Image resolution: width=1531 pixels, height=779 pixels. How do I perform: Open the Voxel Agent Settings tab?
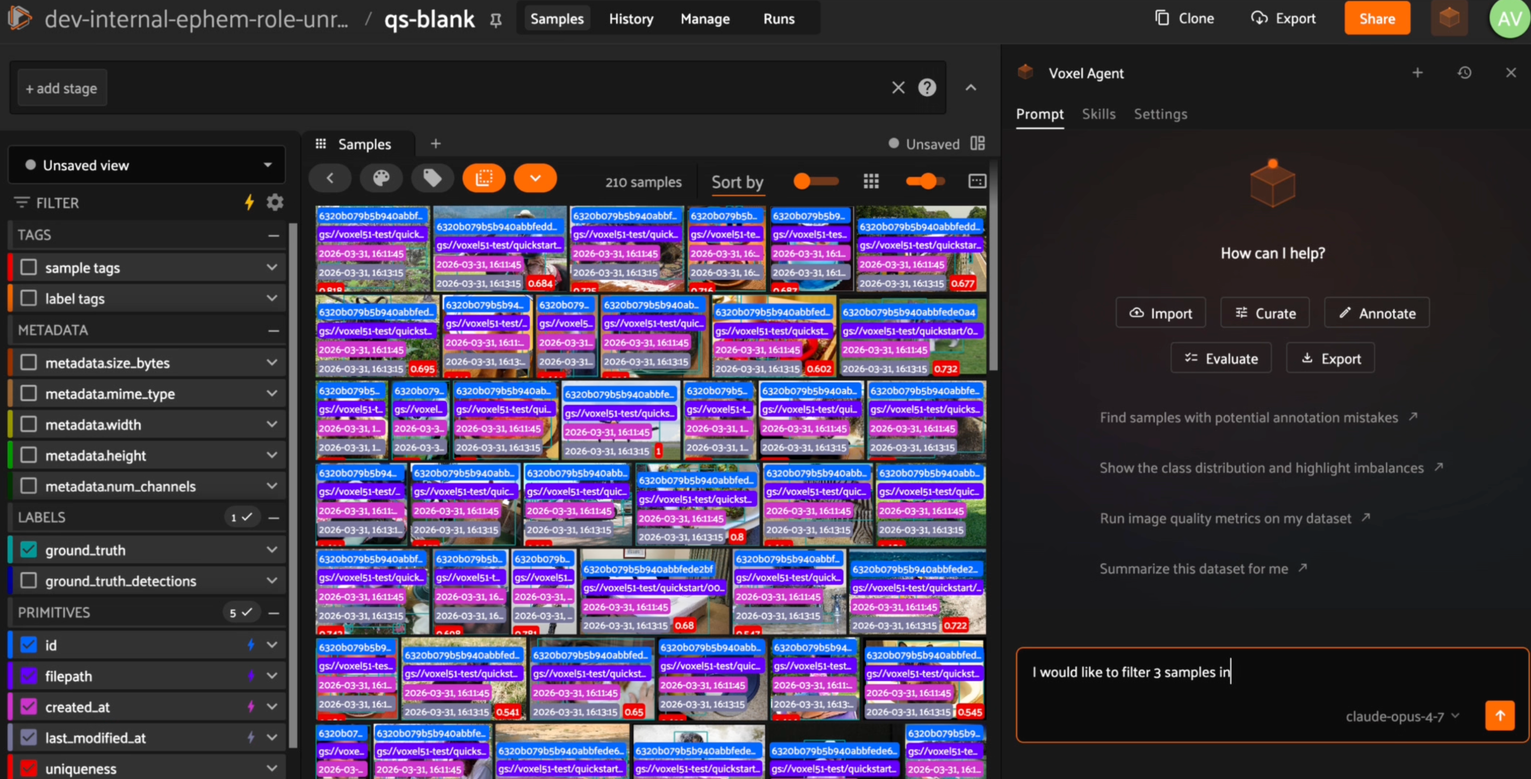point(1160,114)
